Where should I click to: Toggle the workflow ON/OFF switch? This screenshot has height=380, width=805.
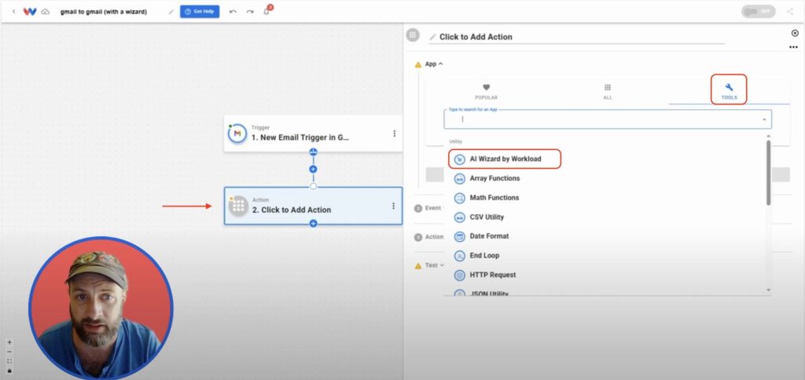[x=759, y=11]
